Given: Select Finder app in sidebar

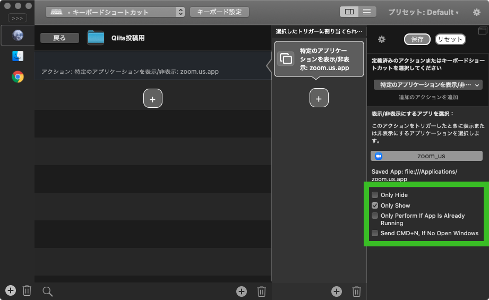Looking at the screenshot, I should tap(18, 56).
